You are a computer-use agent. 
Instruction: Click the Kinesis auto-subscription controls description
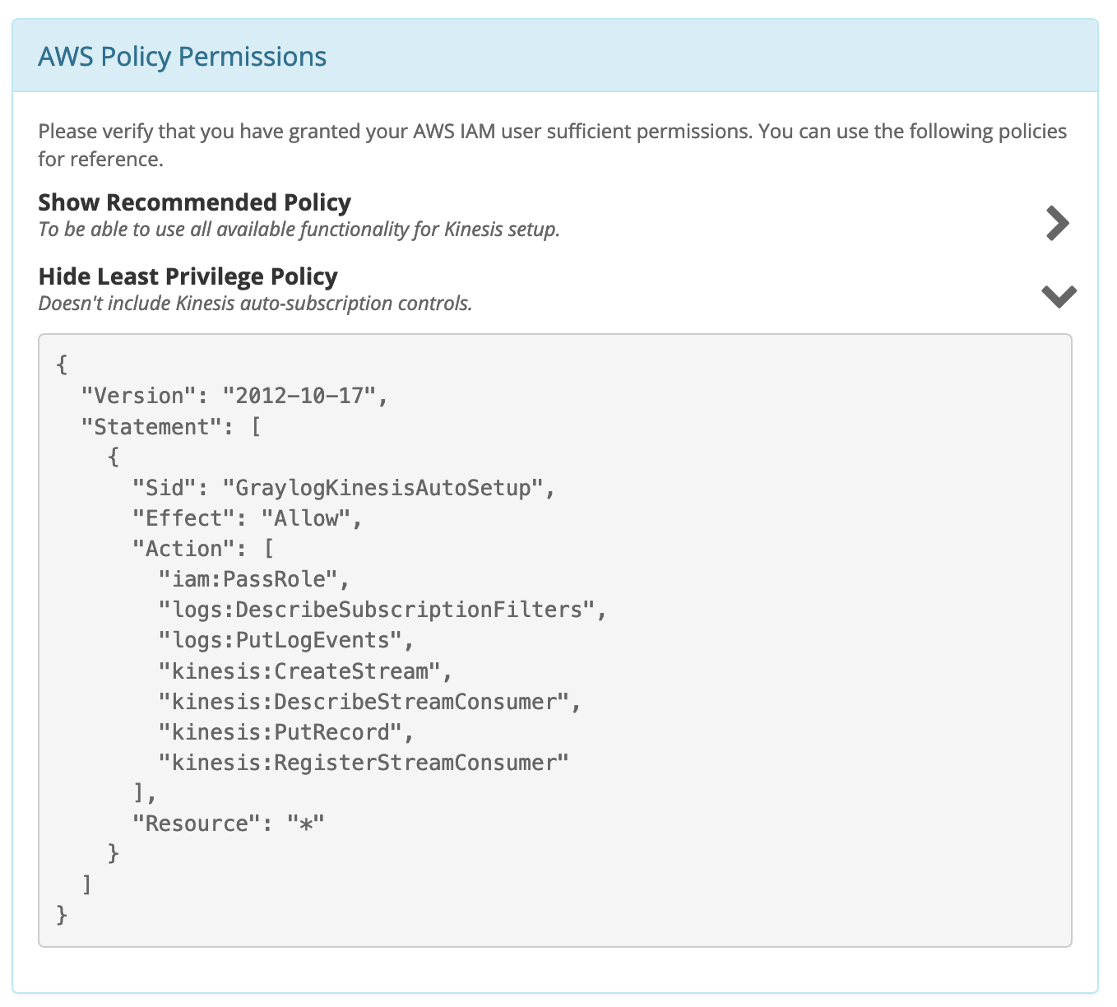click(x=255, y=304)
